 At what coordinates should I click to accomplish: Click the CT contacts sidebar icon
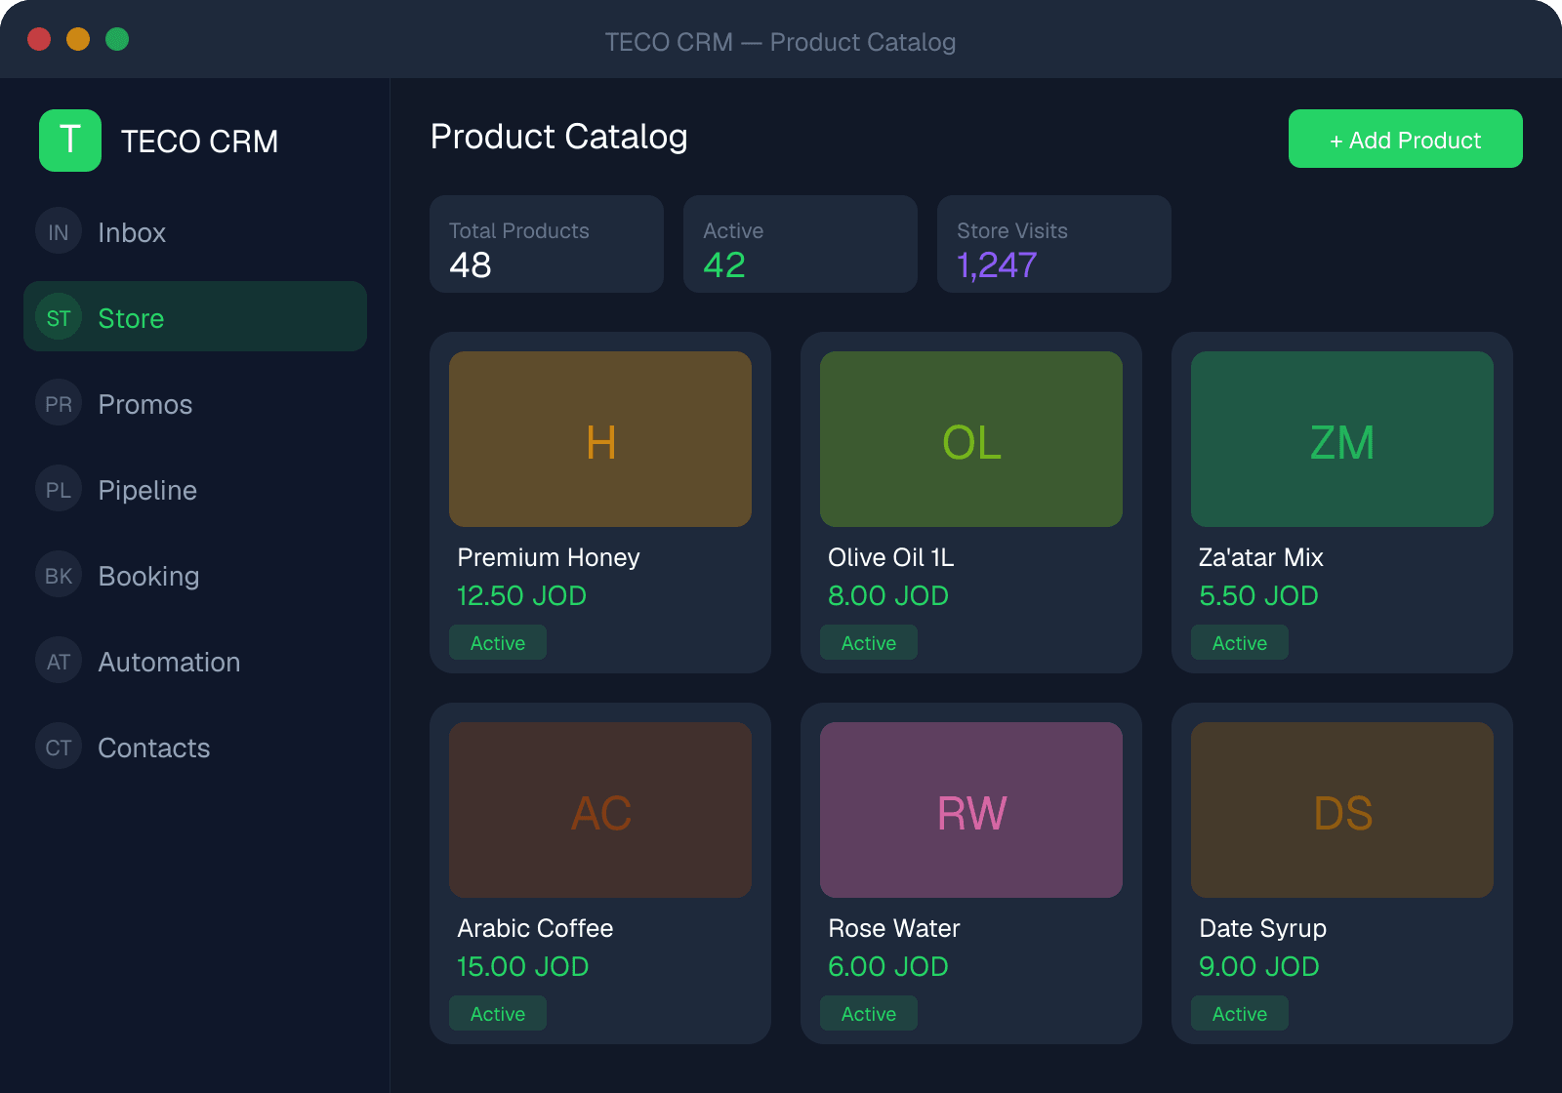click(59, 747)
